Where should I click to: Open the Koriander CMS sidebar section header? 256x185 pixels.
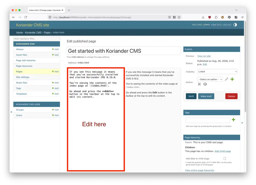tap(37, 44)
